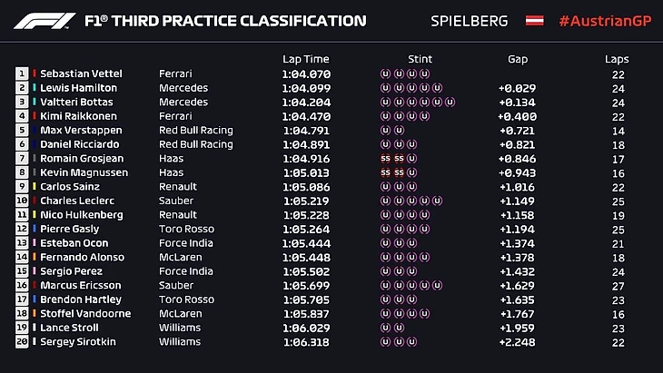Click the first tyre icon in Verstappen's stint
Screen dimensions: 663x373
[385, 130]
